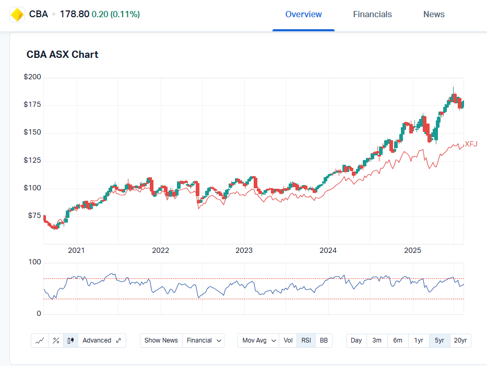Viewport: 487px width, 366px height.
Task: Select the 3m time range
Action: click(377, 340)
